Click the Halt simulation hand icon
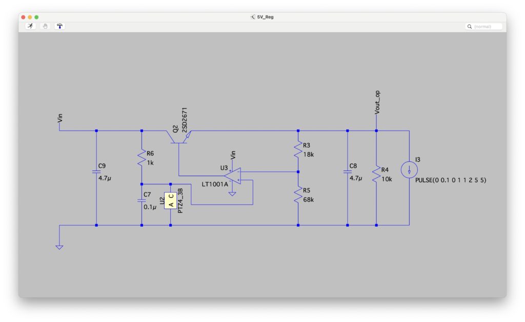525x322 pixels. click(x=45, y=26)
